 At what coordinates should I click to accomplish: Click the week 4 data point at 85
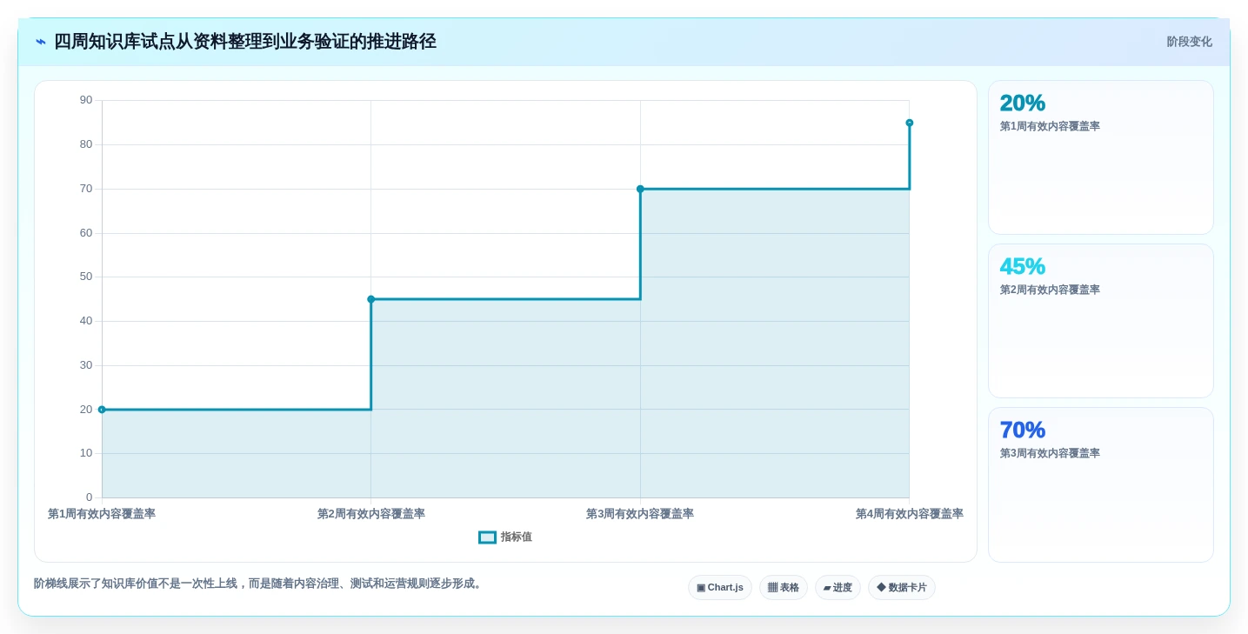point(910,123)
